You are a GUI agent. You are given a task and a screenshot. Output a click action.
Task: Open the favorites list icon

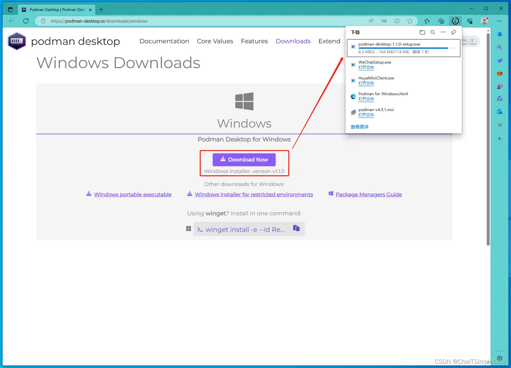click(427, 21)
